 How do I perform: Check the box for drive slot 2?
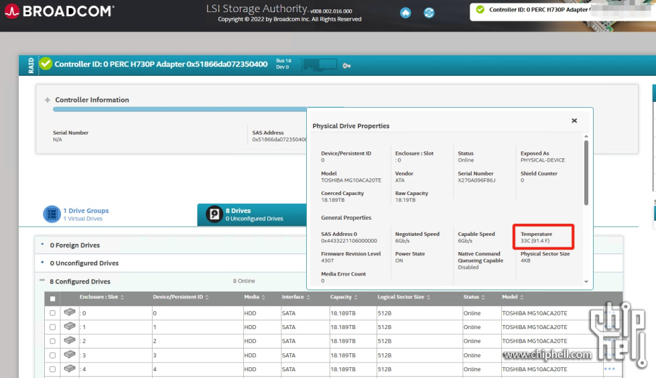pyautogui.click(x=52, y=341)
